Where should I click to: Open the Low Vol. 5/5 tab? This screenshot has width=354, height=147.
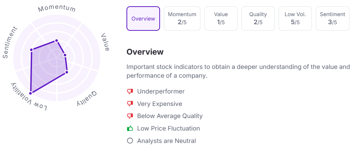coord(295,18)
